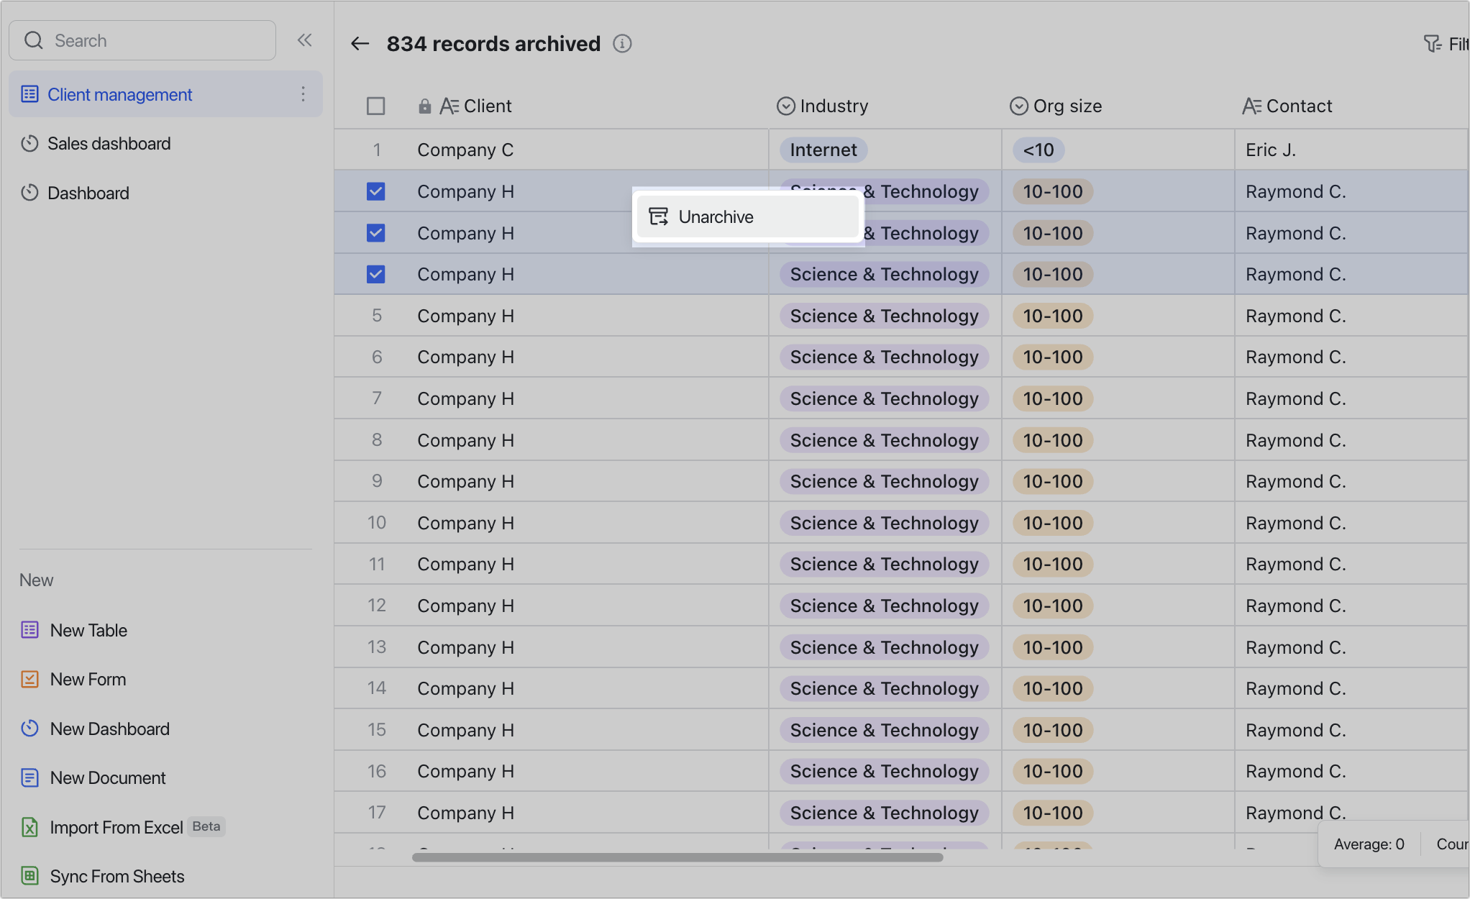1470x899 pixels.
Task: Uncheck the first selected Company H row
Action: coord(376,191)
